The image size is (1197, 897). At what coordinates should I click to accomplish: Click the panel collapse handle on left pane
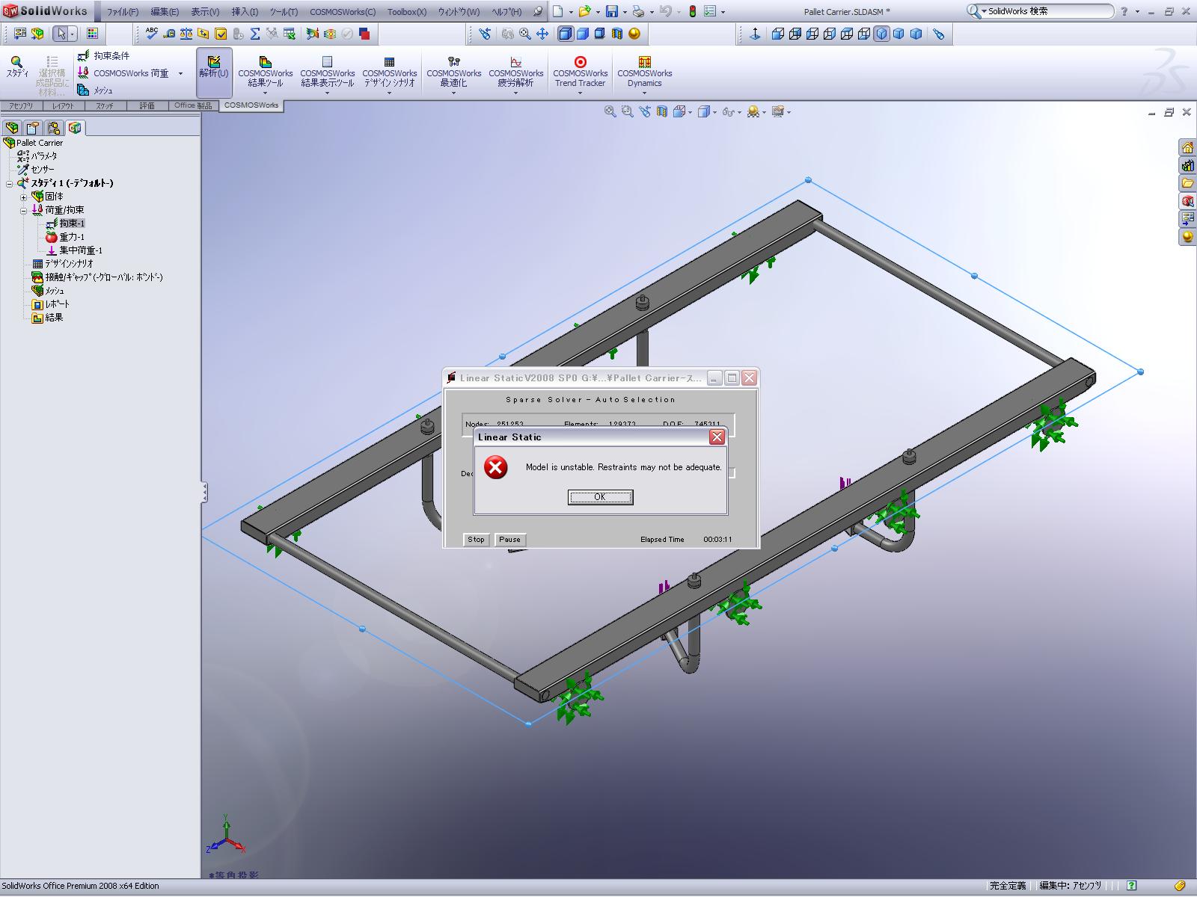click(204, 492)
